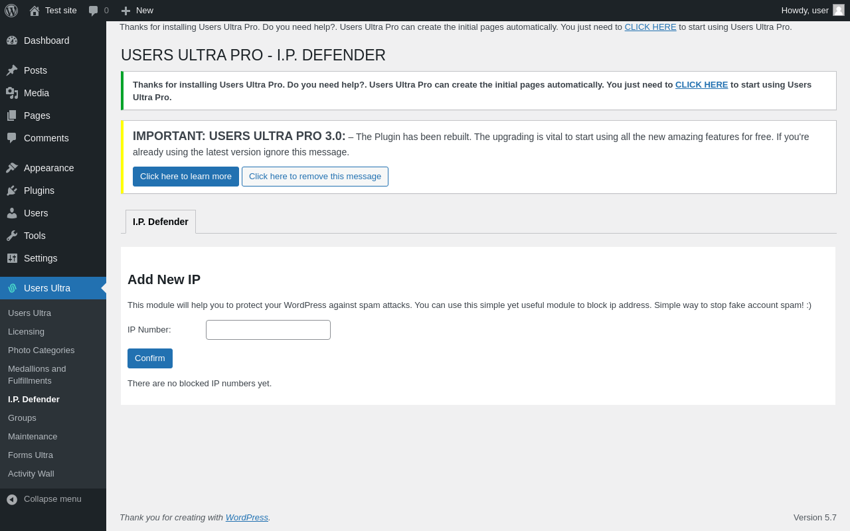The height and width of the screenshot is (531, 850).
Task: Open Medallions and Fulfillments submenu
Action: [x=37, y=375]
